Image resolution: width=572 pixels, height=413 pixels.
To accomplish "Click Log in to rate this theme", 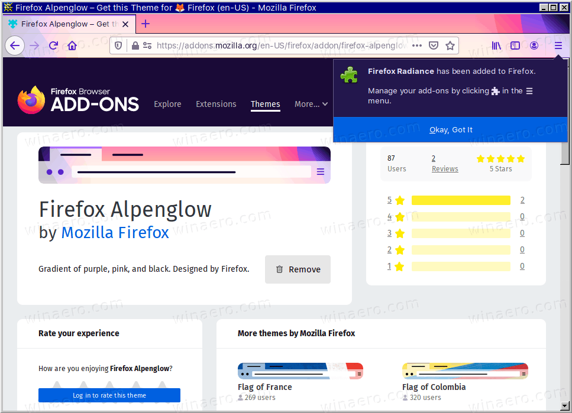I will coord(109,395).
